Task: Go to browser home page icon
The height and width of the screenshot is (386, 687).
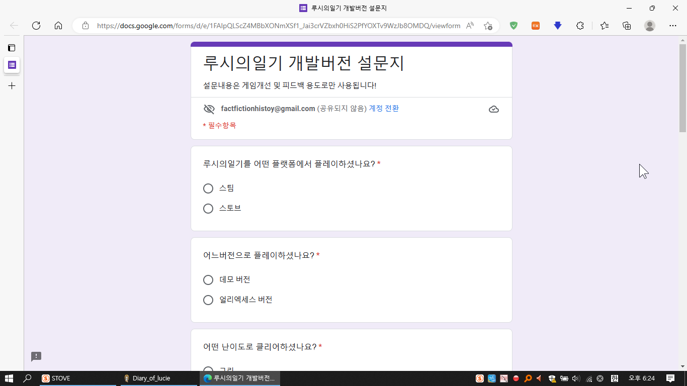Action: pos(58,26)
